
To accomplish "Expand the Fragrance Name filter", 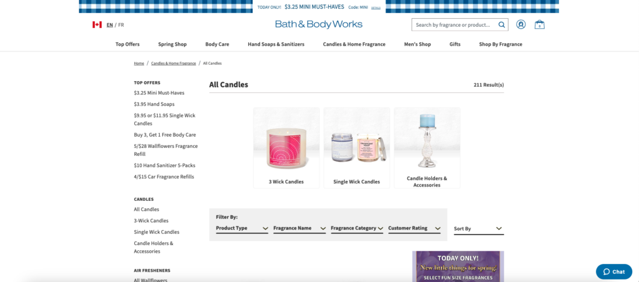I will [300, 228].
